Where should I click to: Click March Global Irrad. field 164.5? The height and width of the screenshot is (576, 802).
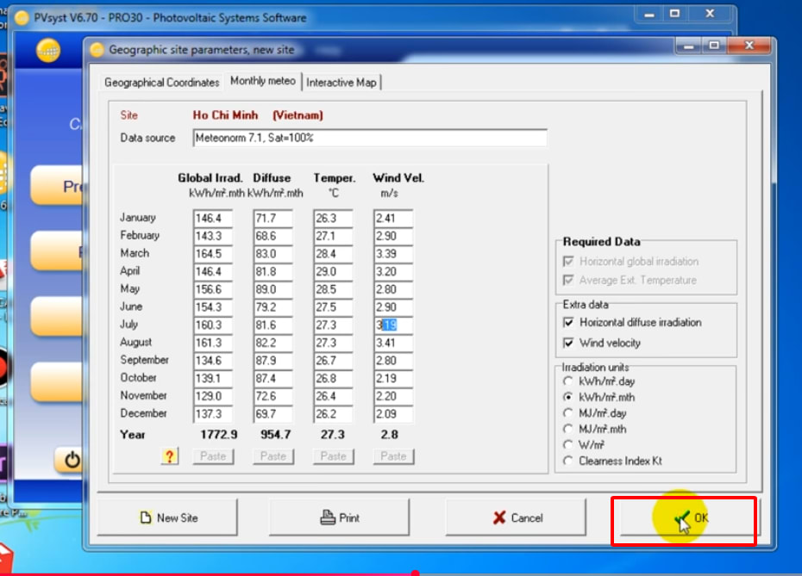[213, 254]
